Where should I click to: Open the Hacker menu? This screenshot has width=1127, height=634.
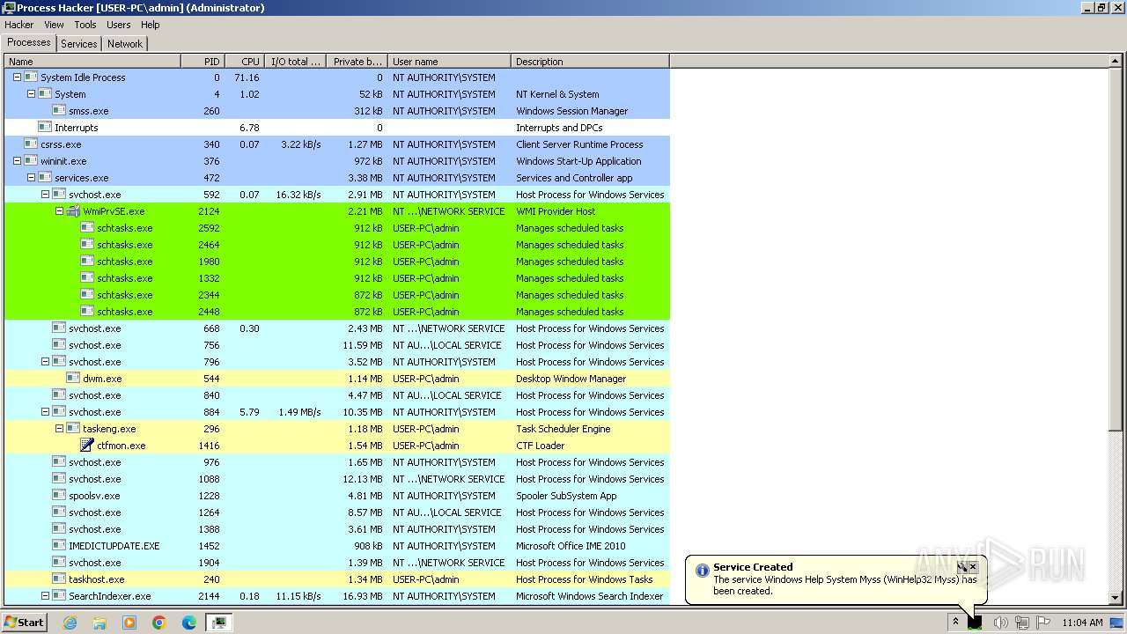(18, 25)
